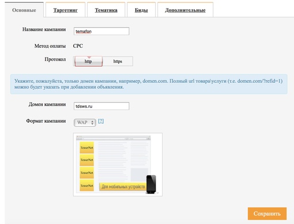Image resolution: width=294 pixels, height=224 pixels.
Task: Click the Домен кампании input field
Action: 101,106
